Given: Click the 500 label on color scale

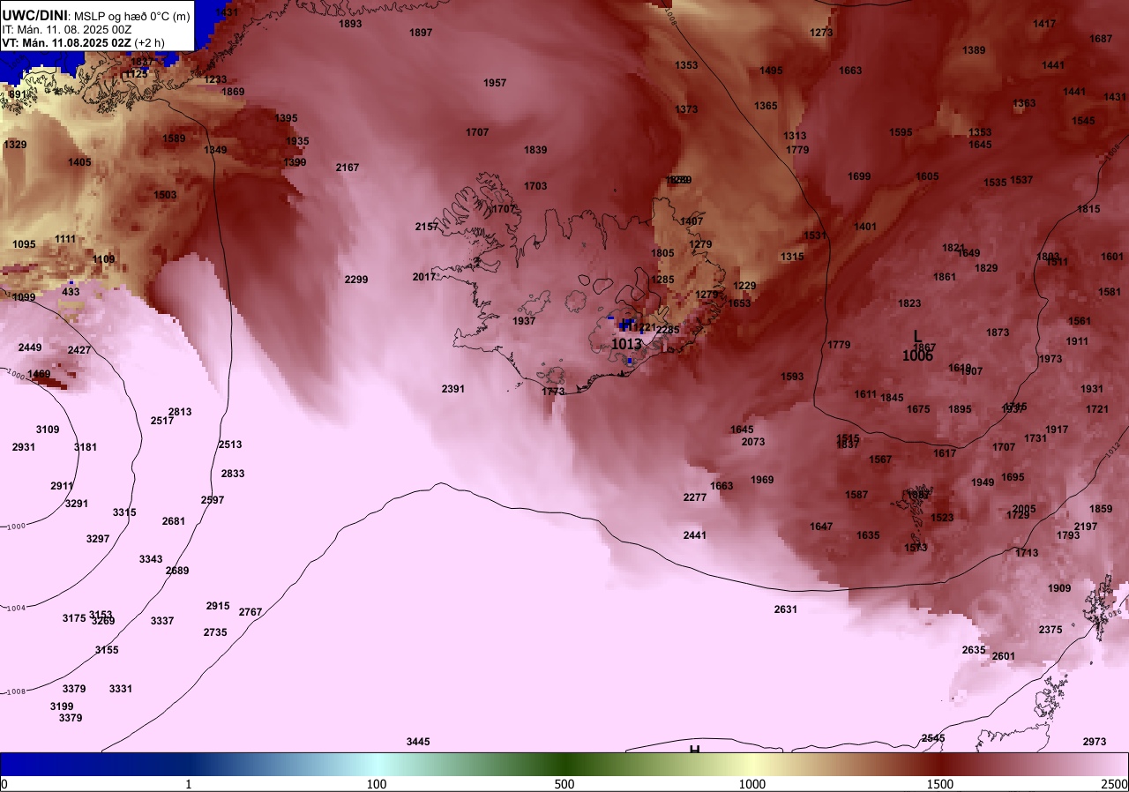Looking at the screenshot, I should 564,784.
